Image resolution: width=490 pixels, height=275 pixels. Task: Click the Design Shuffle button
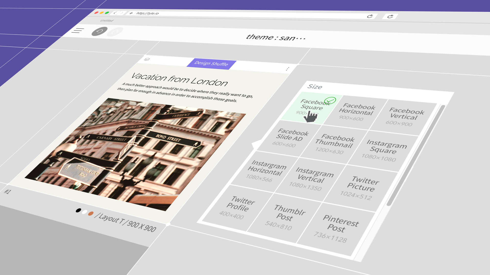[x=211, y=64]
